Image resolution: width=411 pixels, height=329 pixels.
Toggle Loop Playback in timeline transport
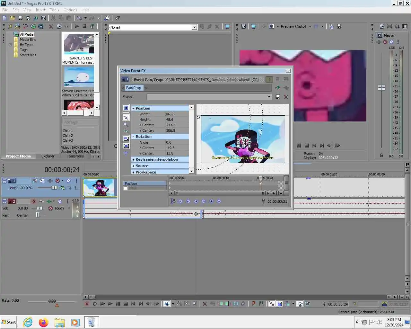coord(95,304)
